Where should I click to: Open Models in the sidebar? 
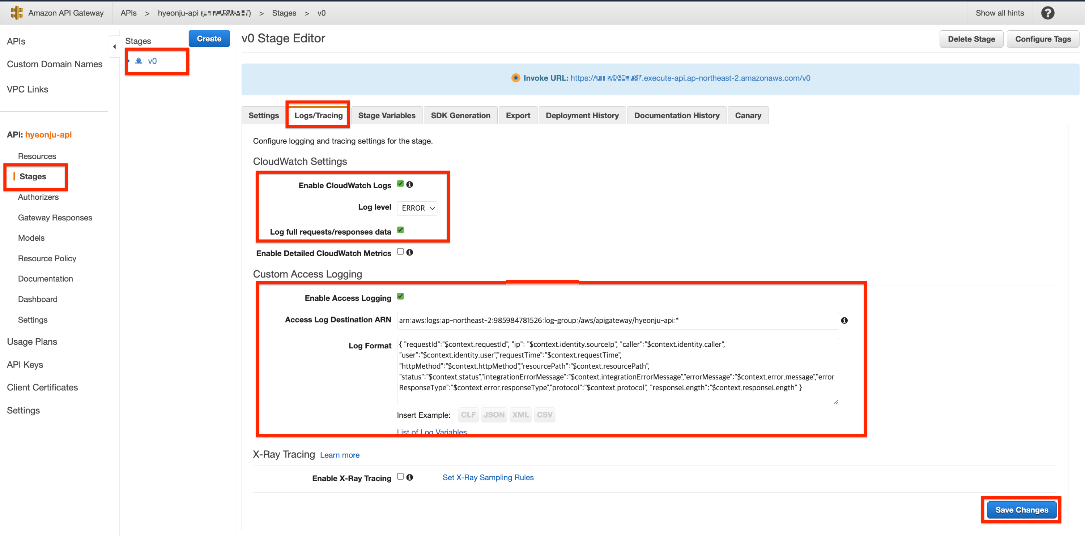point(31,238)
